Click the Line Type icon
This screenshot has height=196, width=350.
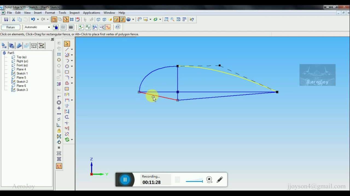tap(63, 27)
